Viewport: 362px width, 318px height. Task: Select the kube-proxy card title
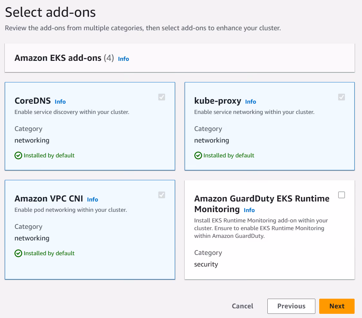pos(218,101)
